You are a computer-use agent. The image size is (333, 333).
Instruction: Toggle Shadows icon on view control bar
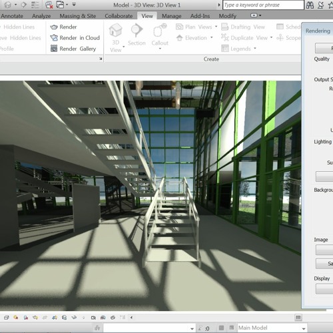(x=26, y=318)
